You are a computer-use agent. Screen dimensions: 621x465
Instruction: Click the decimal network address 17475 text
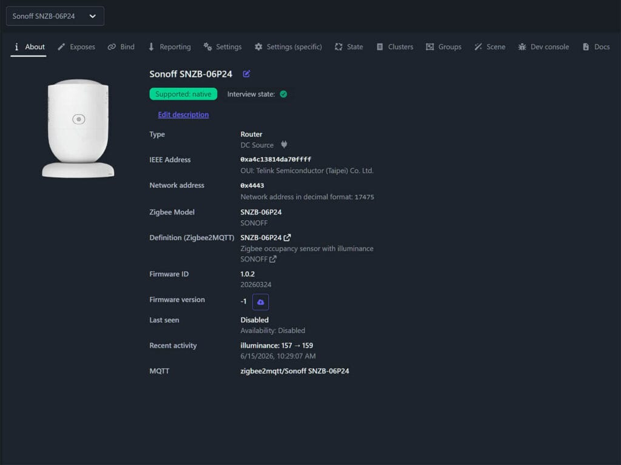click(307, 197)
